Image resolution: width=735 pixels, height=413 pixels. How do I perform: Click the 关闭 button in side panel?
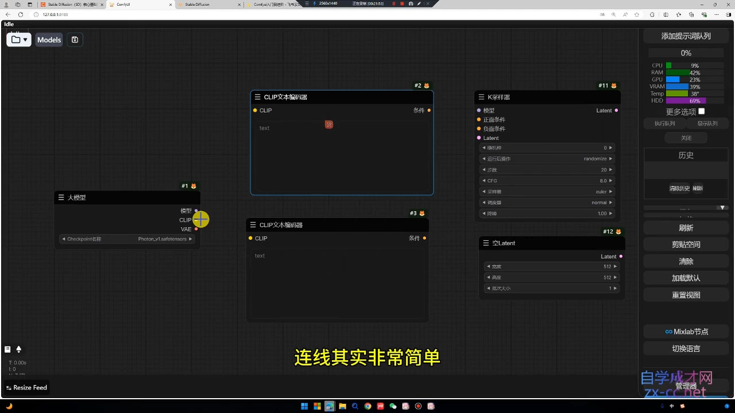click(x=686, y=138)
